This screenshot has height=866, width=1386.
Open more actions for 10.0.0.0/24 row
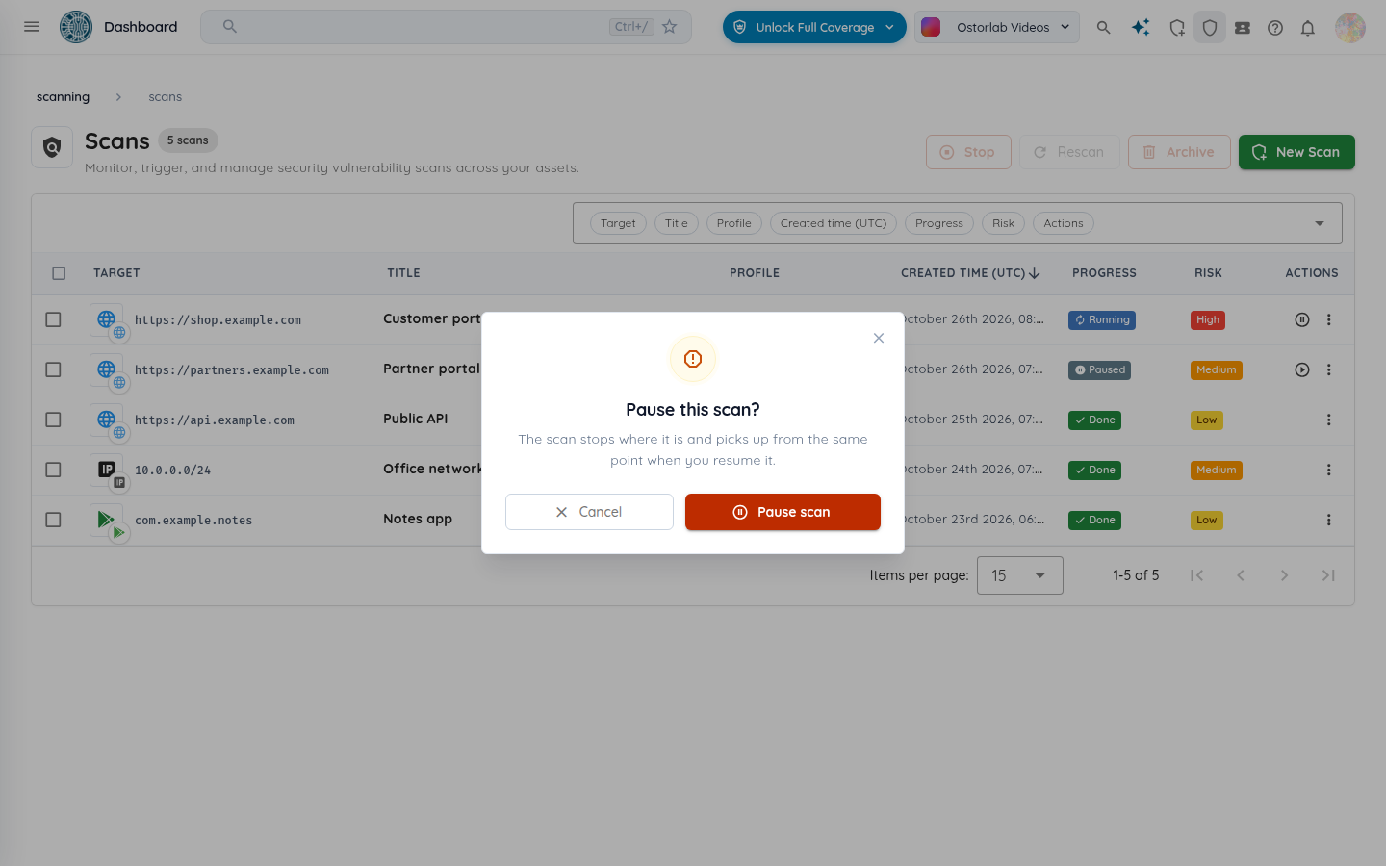click(1329, 470)
